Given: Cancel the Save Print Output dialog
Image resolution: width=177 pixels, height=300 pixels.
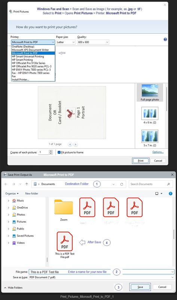Looking at the screenshot, I should tap(162, 287).
